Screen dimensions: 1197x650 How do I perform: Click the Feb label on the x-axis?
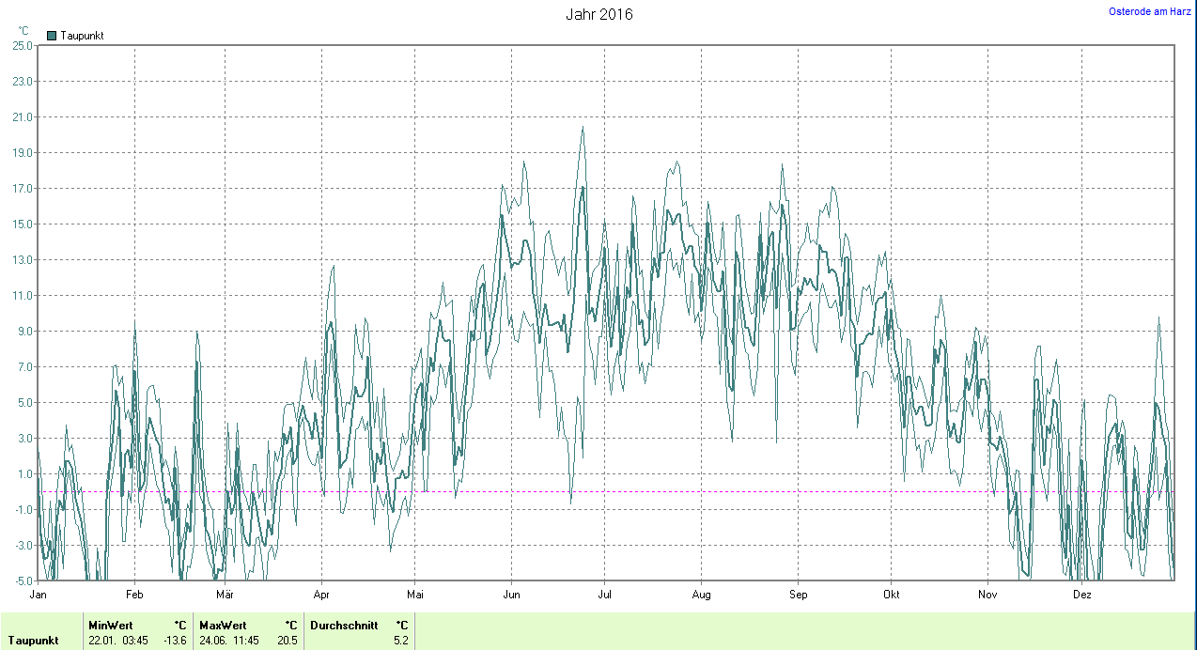click(134, 595)
